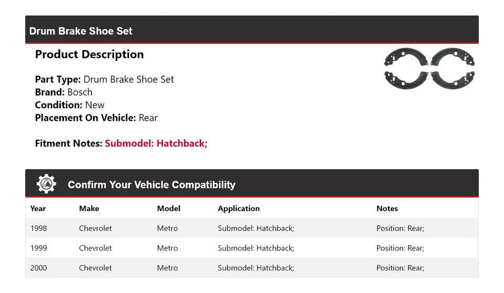Click the Model column header
The image size is (504, 293).
[x=169, y=208]
